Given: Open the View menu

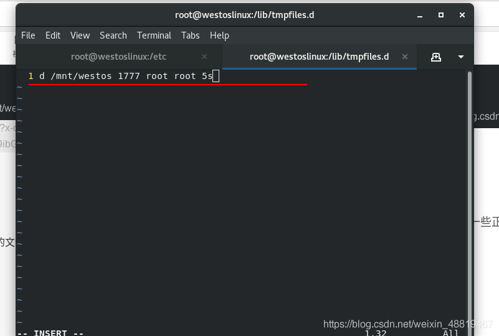Looking at the screenshot, I should click(80, 35).
